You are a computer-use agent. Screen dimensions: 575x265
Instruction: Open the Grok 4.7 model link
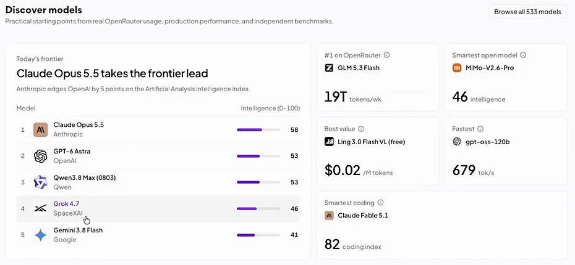pyautogui.click(x=66, y=203)
